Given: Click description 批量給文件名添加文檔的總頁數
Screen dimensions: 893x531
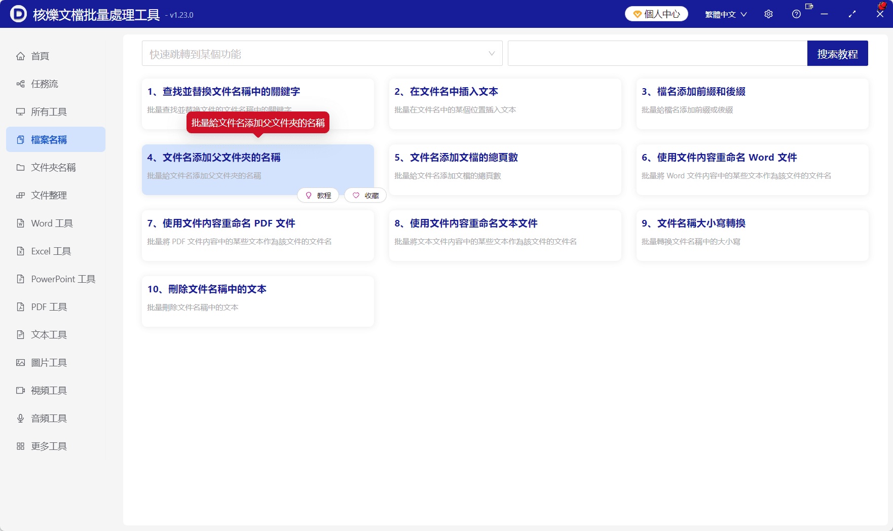Looking at the screenshot, I should pyautogui.click(x=448, y=176).
